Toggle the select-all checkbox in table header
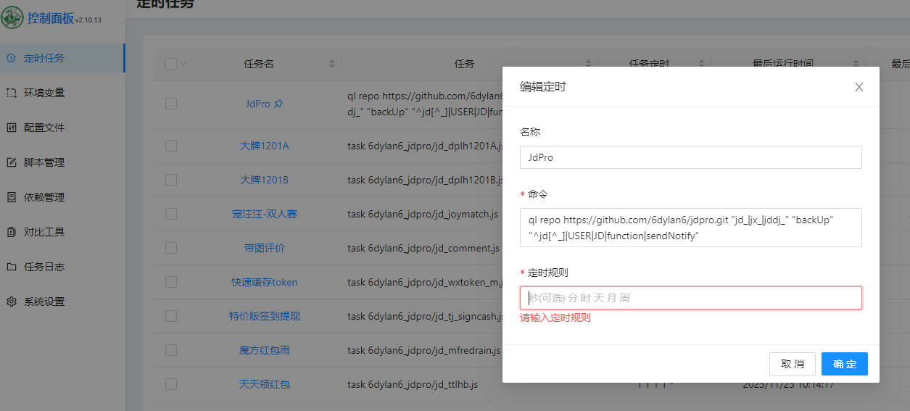Viewport: 910px width, 411px height. [171, 64]
